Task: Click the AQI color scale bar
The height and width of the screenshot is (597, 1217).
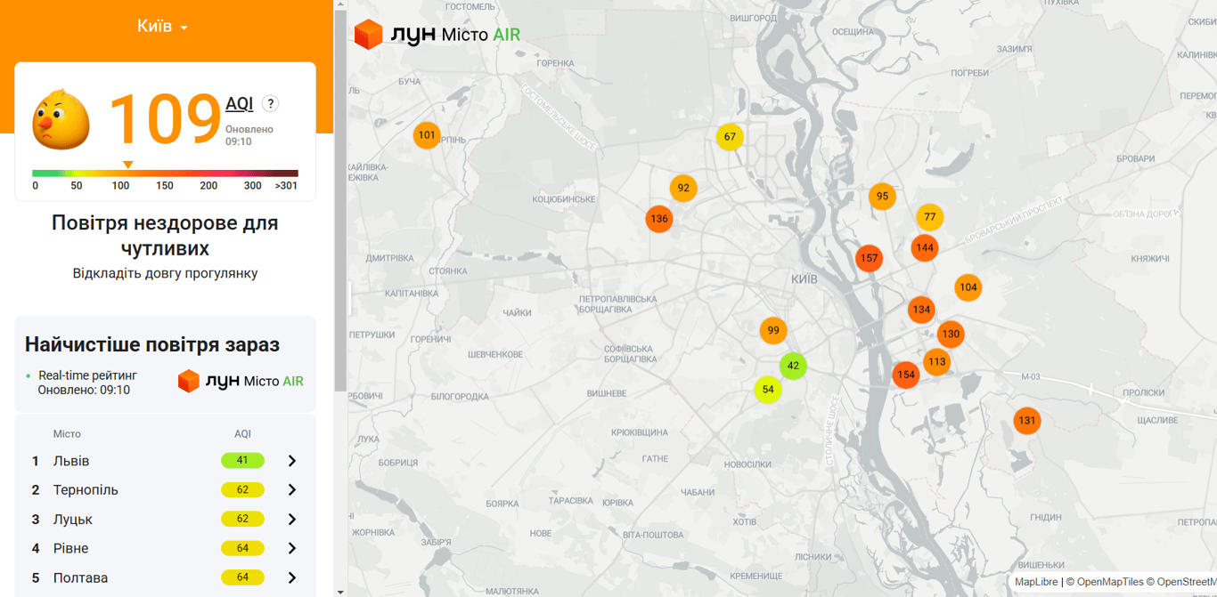Action: 165,173
